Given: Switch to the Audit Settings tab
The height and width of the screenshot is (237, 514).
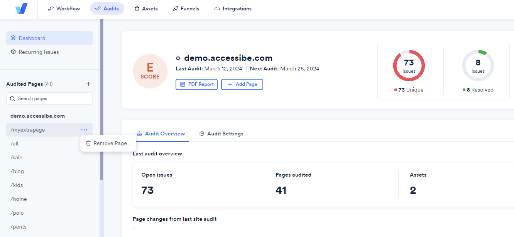Looking at the screenshot, I should 221,134.
